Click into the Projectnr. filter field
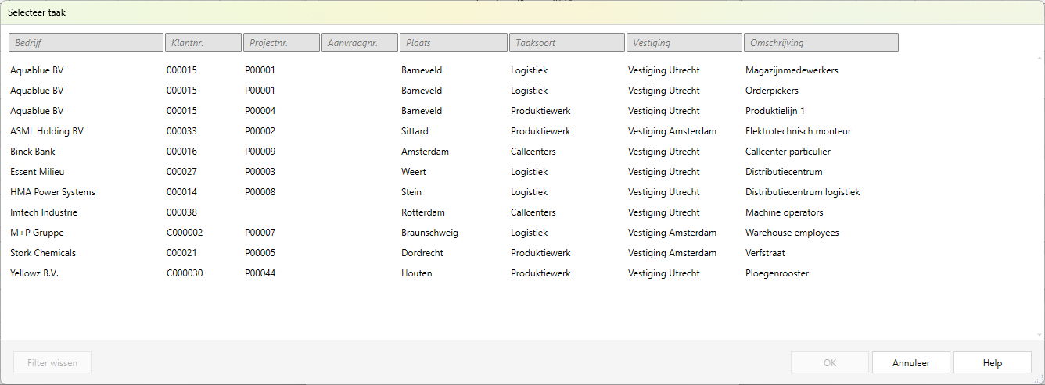Image resolution: width=1045 pixels, height=385 pixels. [281, 43]
